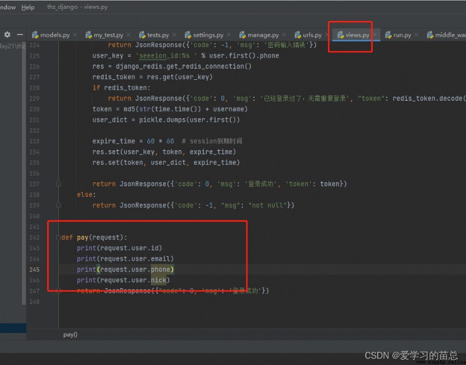Click 'res.set(user_key, token, expire_time)' line

click(x=164, y=152)
